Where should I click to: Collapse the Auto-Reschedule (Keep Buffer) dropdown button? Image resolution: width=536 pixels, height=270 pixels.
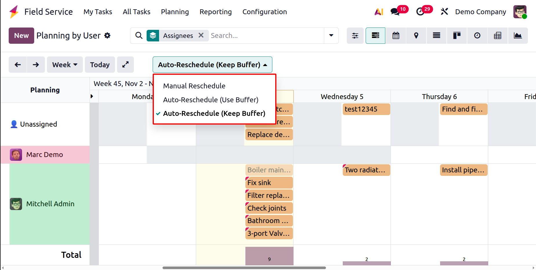[212, 65]
